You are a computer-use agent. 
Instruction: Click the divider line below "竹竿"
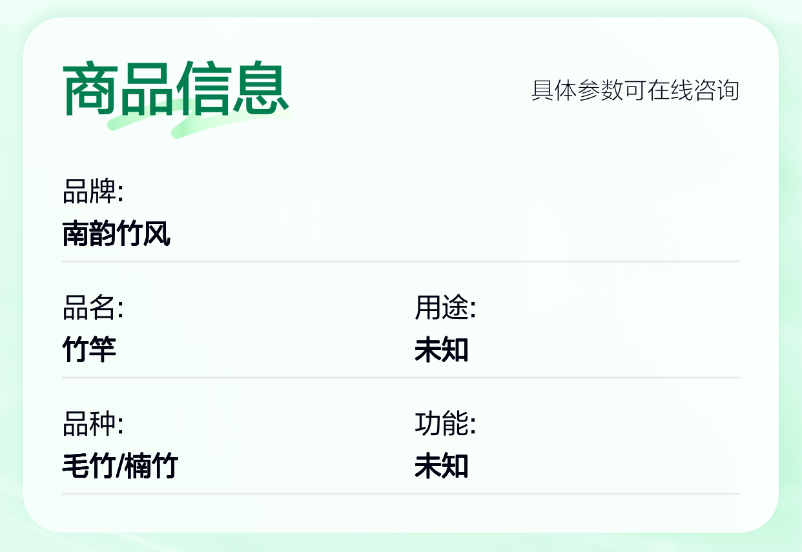[x=400, y=378]
